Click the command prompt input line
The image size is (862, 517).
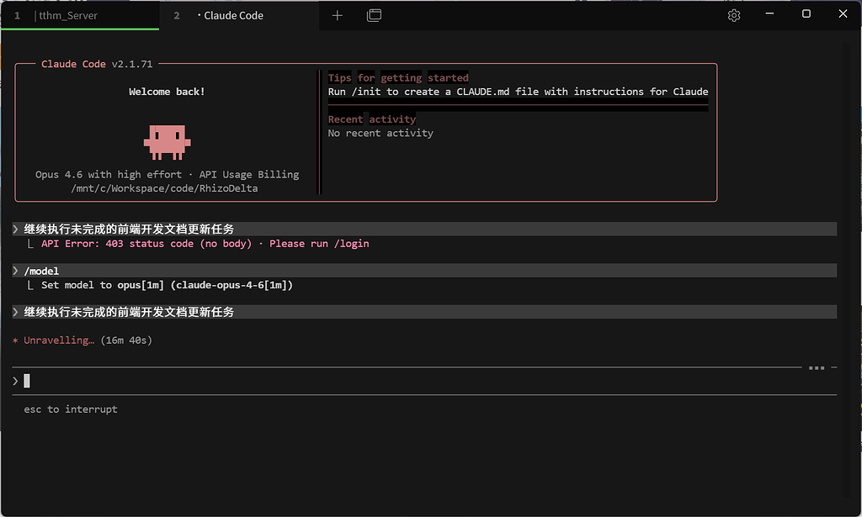(424, 381)
